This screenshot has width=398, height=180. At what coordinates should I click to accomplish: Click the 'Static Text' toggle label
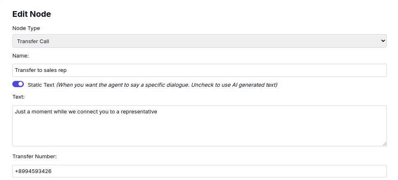click(41, 85)
